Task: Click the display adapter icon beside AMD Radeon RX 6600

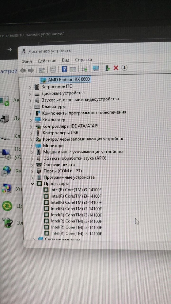Action: [x=44, y=80]
